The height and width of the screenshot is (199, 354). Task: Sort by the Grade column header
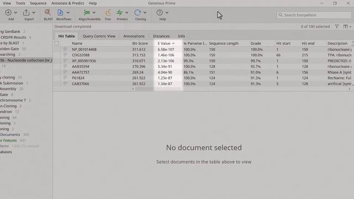pos(256,43)
